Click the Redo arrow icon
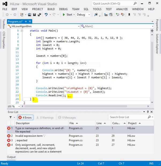Viewport: 161px width, 166px height. pos(54,14)
